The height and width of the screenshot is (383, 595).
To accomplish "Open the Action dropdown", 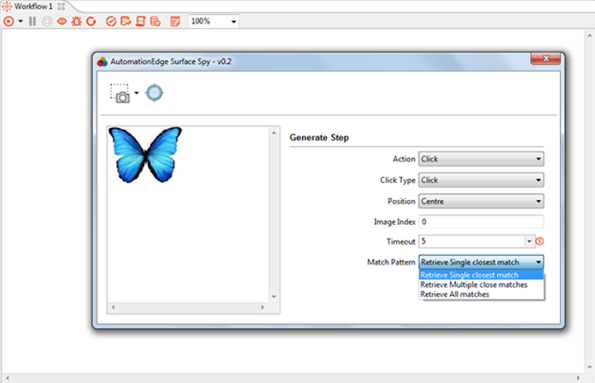I will pos(481,159).
